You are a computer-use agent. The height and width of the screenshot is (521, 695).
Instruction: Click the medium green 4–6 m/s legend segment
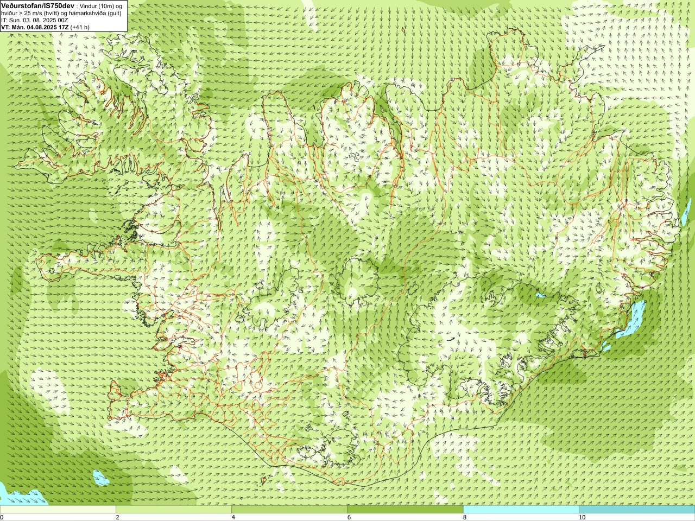tap(289, 510)
